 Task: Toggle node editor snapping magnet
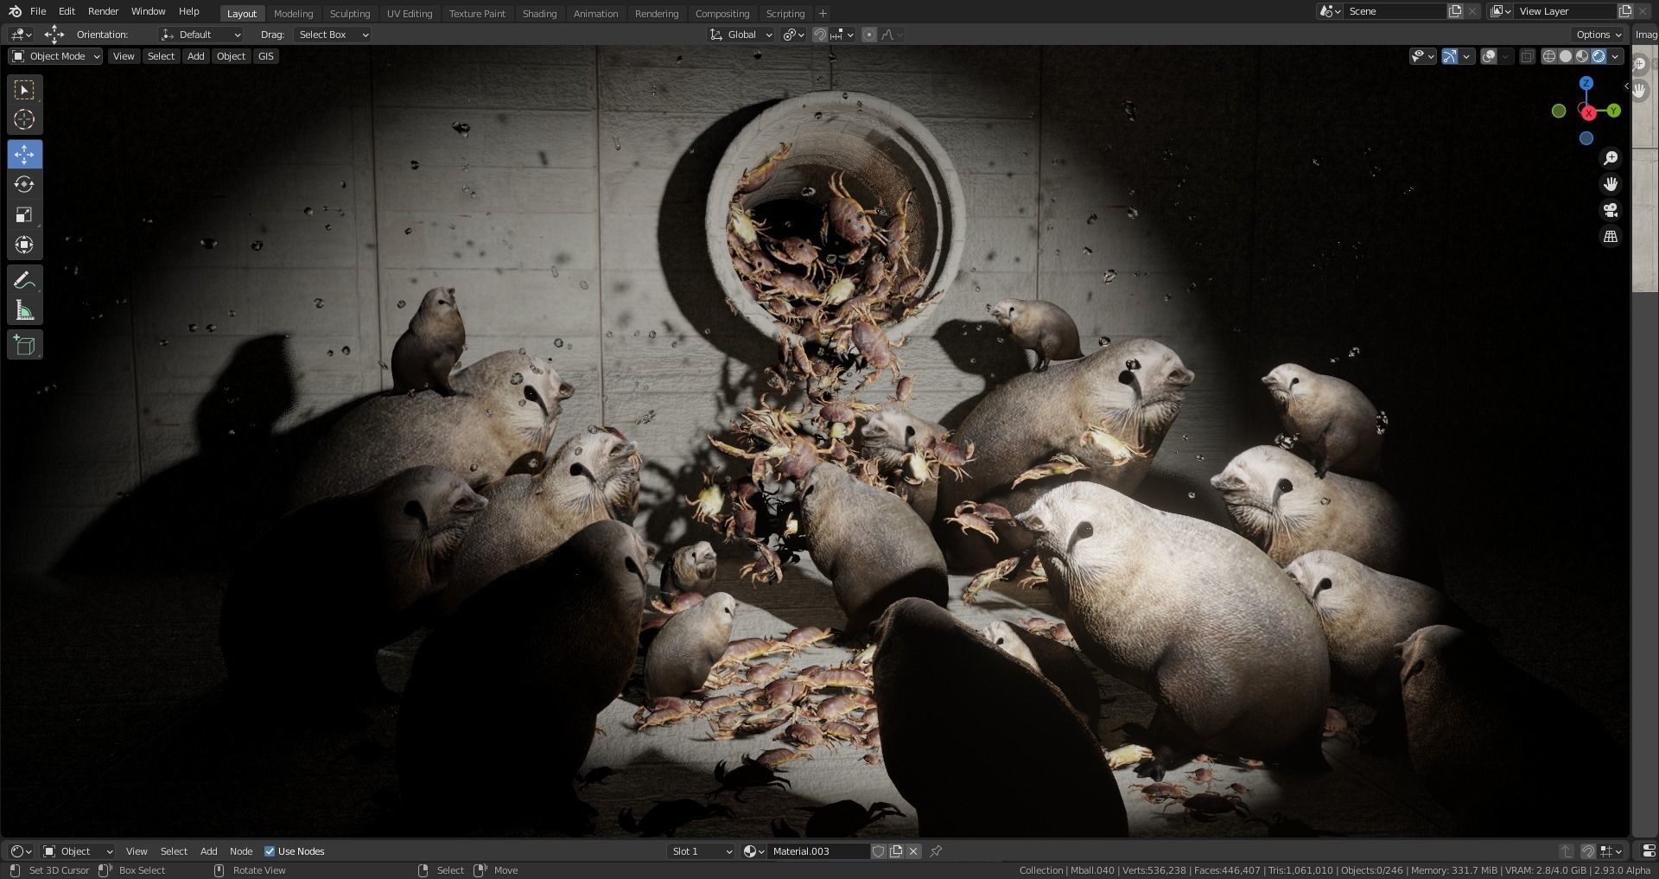tap(1588, 851)
